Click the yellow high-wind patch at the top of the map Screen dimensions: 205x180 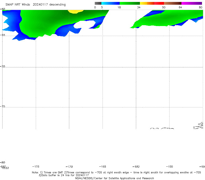click(x=76, y=11)
